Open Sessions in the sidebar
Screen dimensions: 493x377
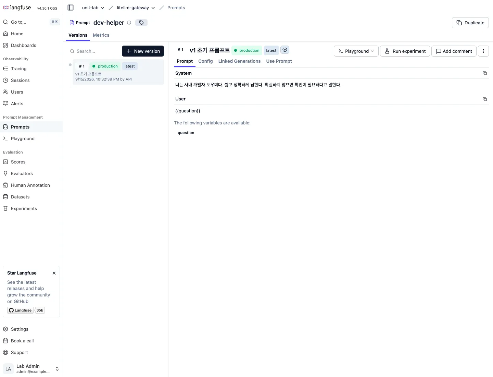(31, 80)
